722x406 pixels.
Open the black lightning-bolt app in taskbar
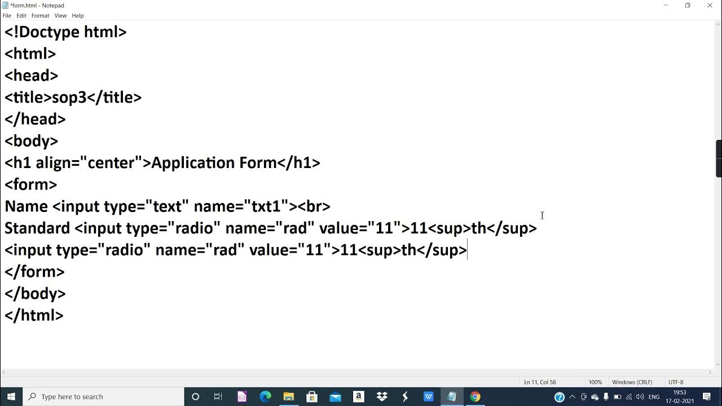(x=405, y=396)
